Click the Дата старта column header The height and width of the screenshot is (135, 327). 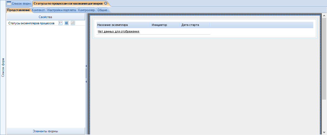(195, 25)
